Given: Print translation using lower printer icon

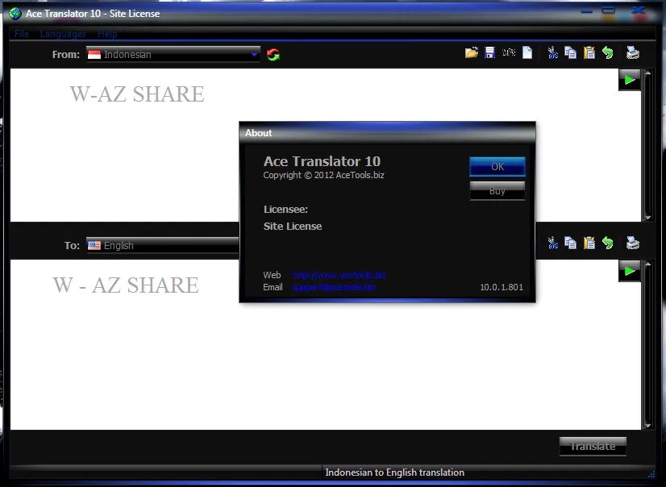Looking at the screenshot, I should coord(632,243).
